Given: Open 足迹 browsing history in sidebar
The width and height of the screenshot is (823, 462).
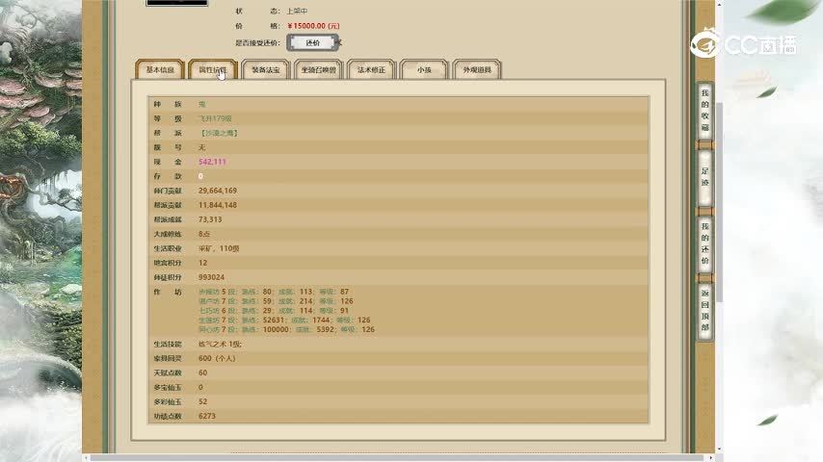Looking at the screenshot, I should click(x=704, y=176).
